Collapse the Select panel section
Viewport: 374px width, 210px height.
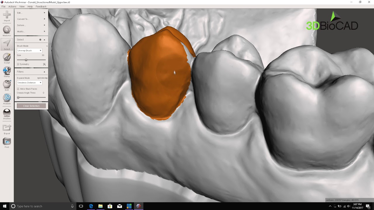[x=44, y=40]
